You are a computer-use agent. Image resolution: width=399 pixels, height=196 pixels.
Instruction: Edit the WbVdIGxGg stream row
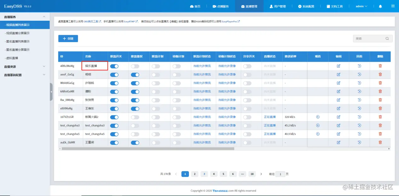(x=339, y=83)
